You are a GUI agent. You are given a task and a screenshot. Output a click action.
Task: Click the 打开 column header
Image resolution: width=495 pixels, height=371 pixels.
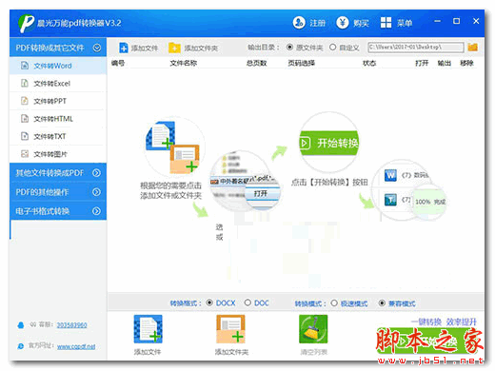(422, 63)
